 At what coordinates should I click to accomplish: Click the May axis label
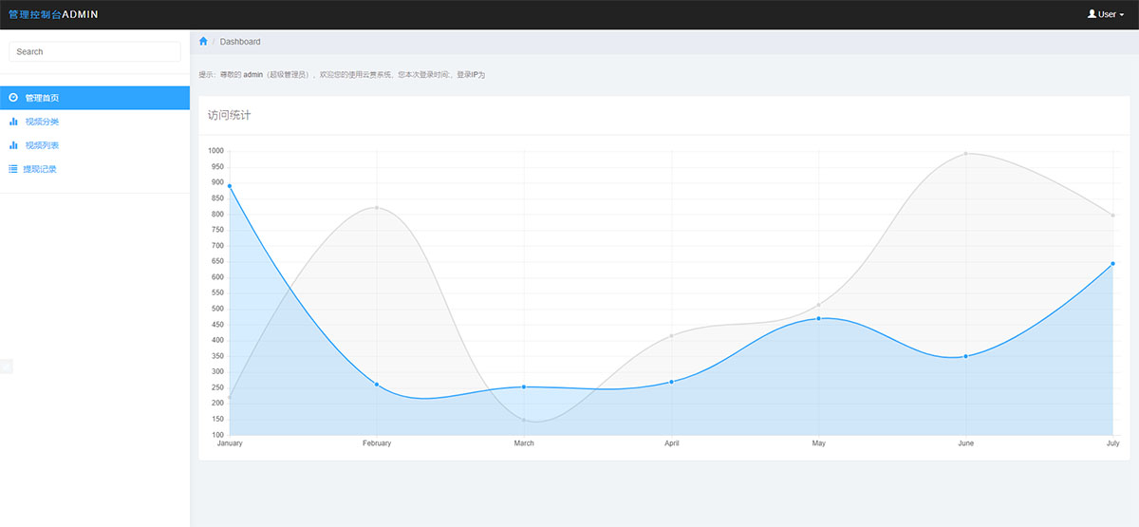tap(818, 443)
